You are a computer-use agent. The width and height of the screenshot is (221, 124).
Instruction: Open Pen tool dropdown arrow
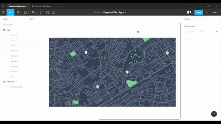(x=36, y=13)
